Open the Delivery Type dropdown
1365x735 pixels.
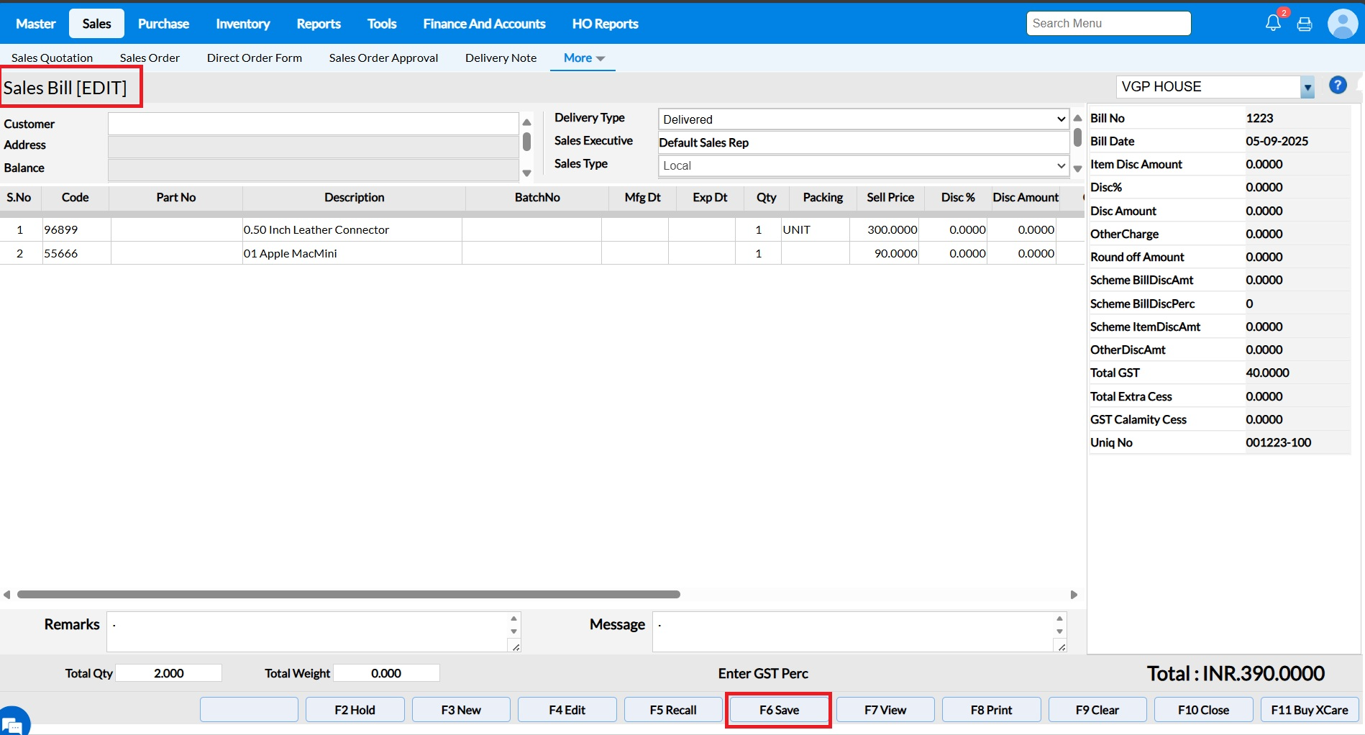click(863, 119)
